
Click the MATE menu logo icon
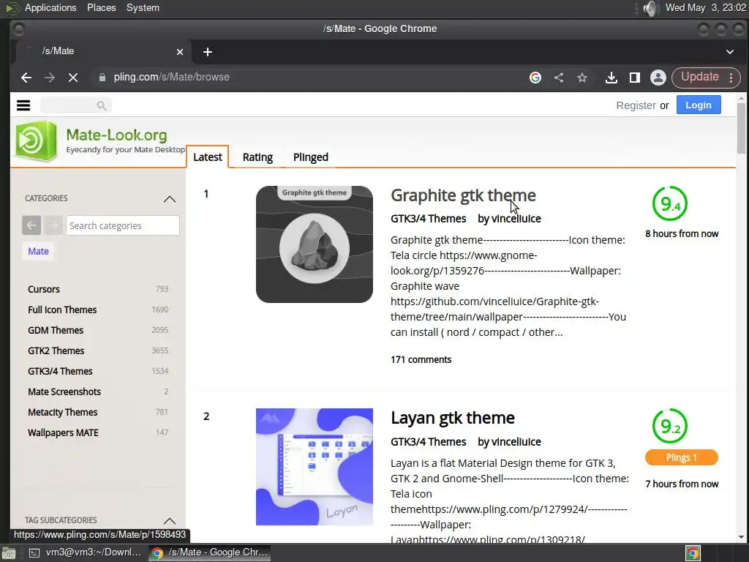12,8
